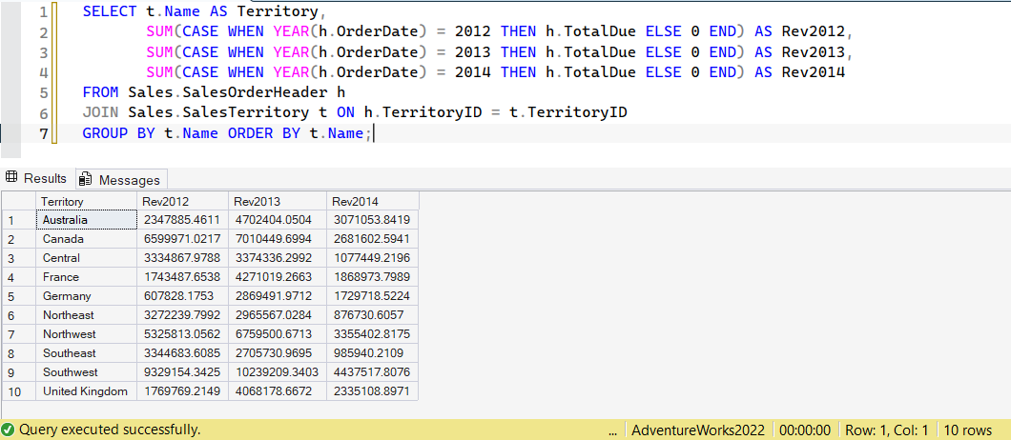Click line number 4 in the gutter
This screenshot has width=1011, height=440.
[43, 72]
